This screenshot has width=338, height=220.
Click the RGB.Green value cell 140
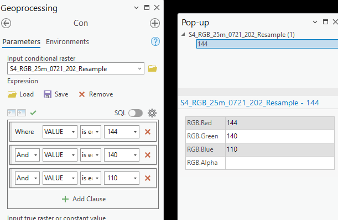pyautogui.click(x=280, y=136)
